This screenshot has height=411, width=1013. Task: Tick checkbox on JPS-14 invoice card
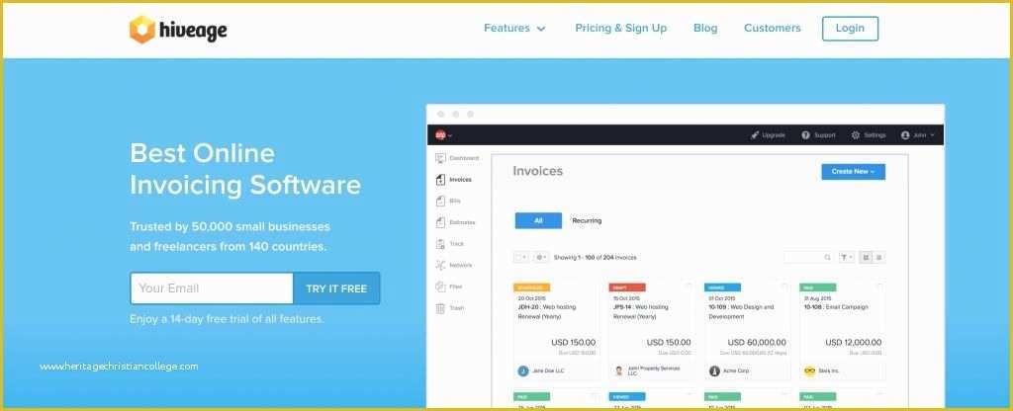tap(689, 287)
